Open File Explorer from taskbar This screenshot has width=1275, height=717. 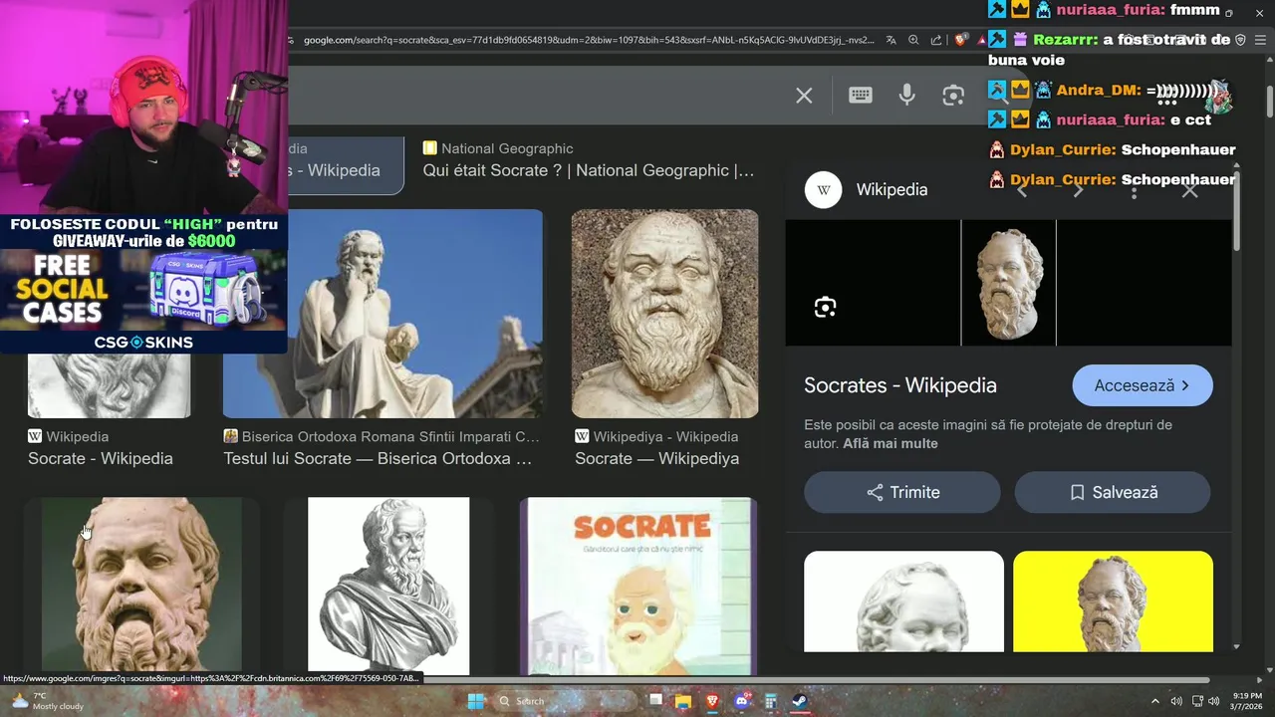tap(683, 701)
